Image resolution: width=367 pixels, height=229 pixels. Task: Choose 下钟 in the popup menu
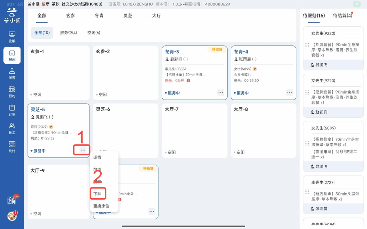pos(97,194)
